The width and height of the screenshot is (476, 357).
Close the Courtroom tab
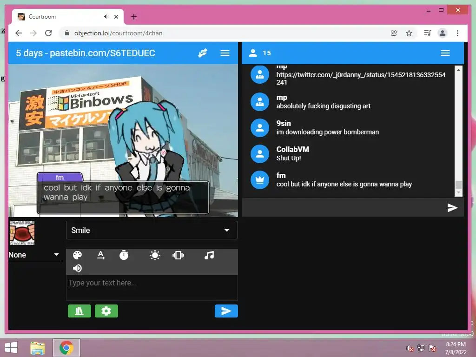coord(116,17)
